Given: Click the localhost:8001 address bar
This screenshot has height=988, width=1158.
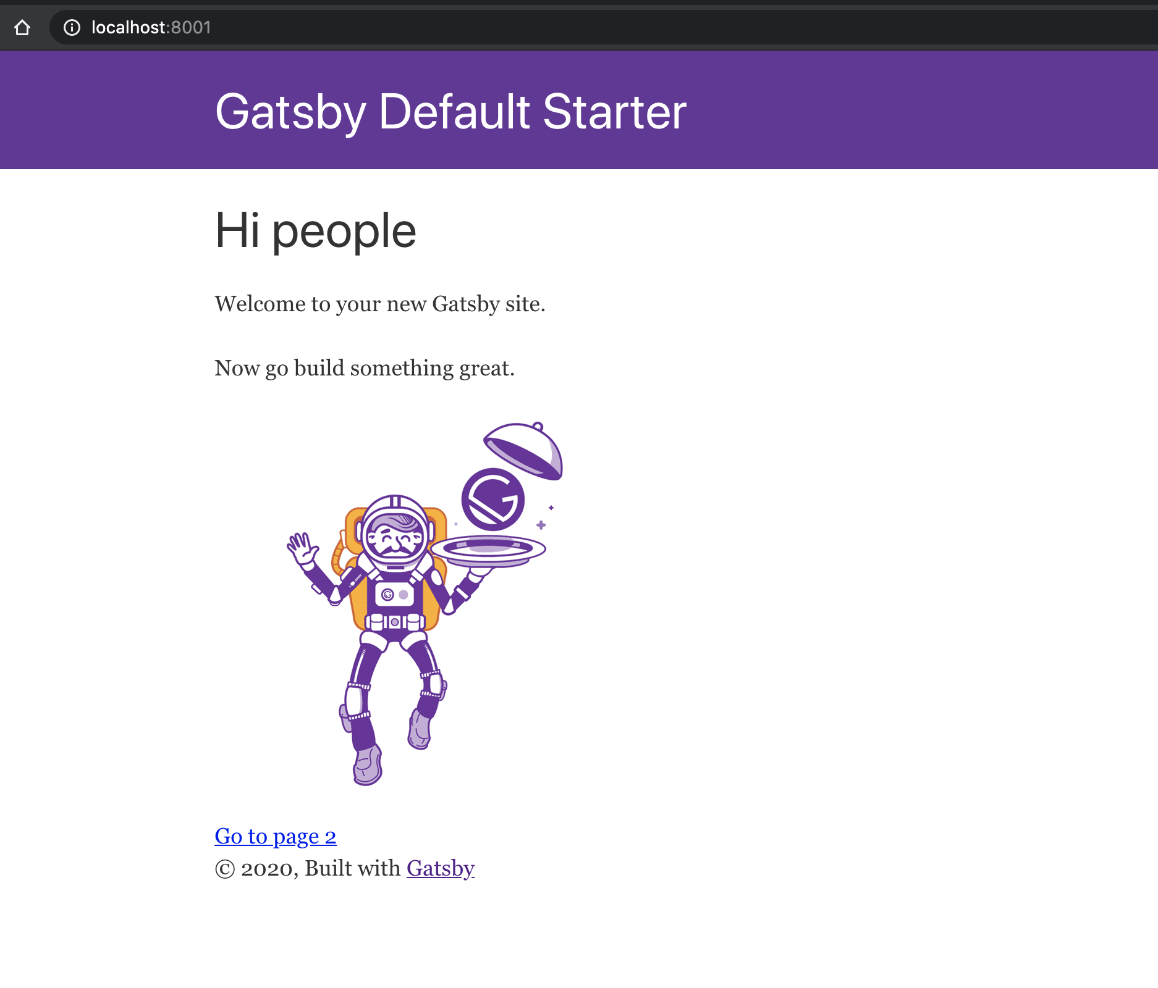Looking at the screenshot, I should click(150, 27).
